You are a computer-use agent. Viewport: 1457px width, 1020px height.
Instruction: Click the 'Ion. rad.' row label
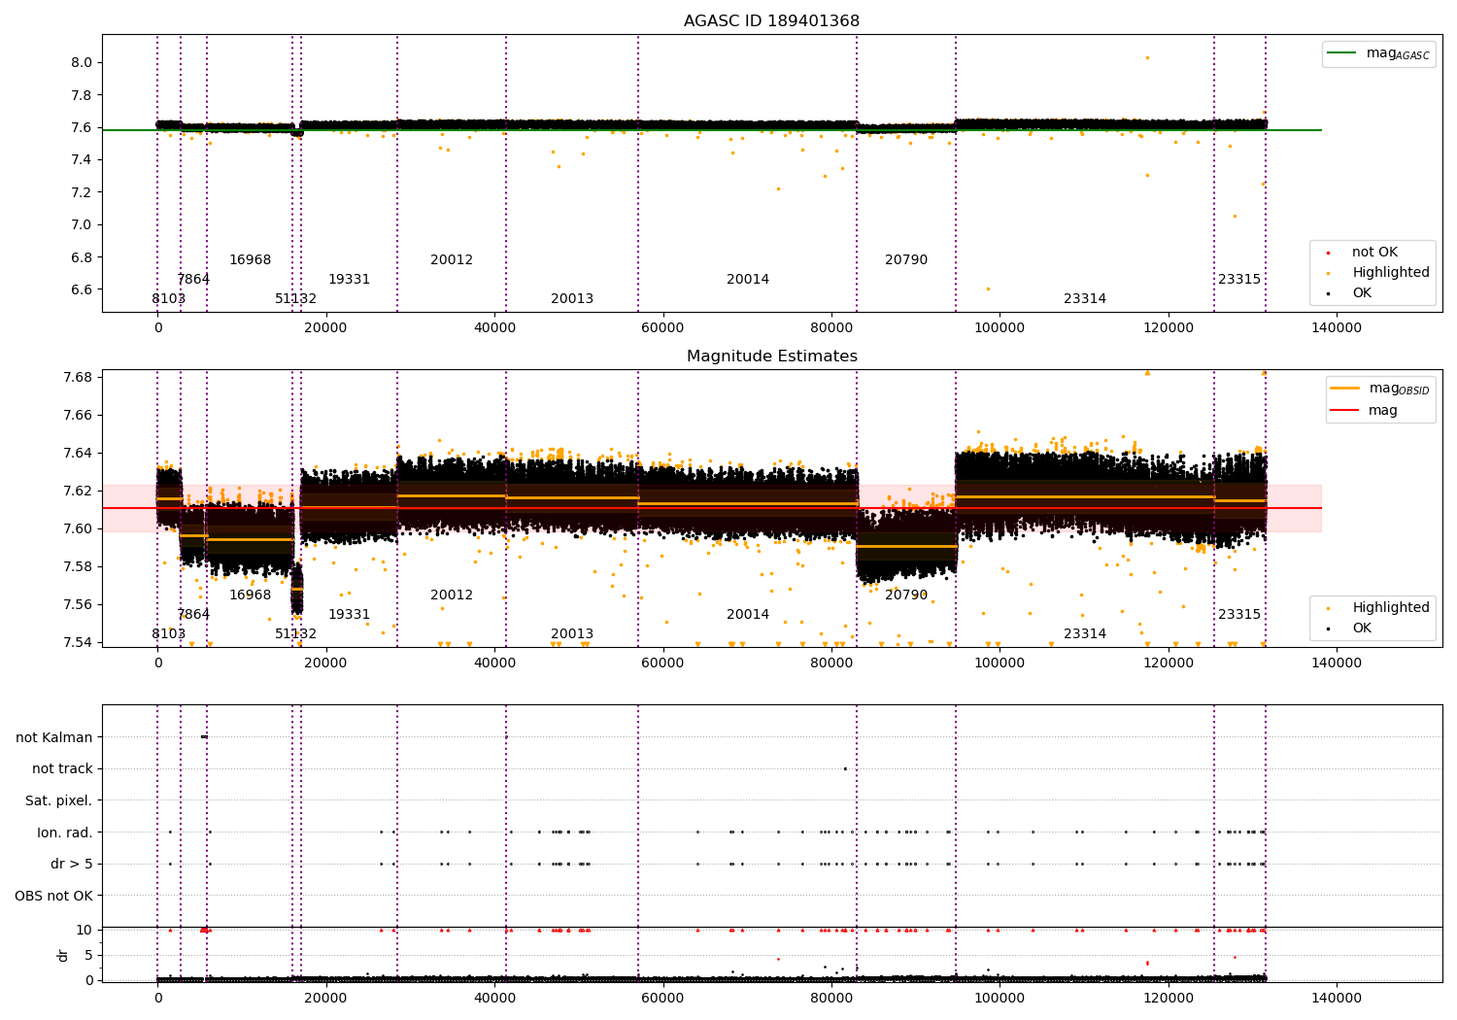click(x=65, y=833)
